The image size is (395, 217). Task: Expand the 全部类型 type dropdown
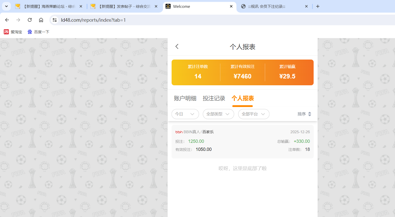218,114
